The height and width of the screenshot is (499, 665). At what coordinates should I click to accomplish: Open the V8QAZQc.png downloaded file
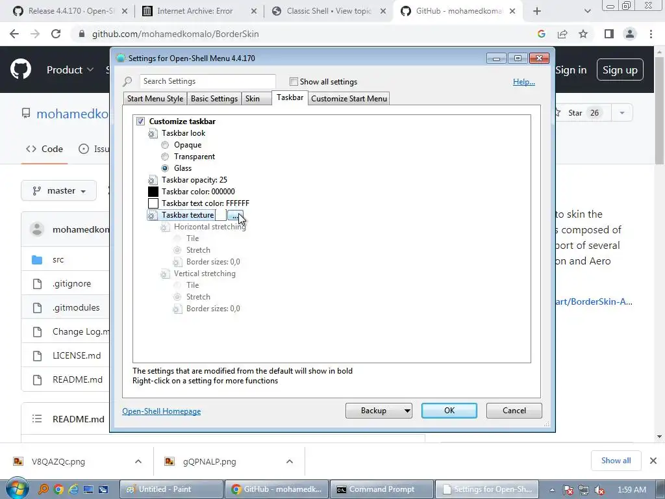(x=58, y=462)
